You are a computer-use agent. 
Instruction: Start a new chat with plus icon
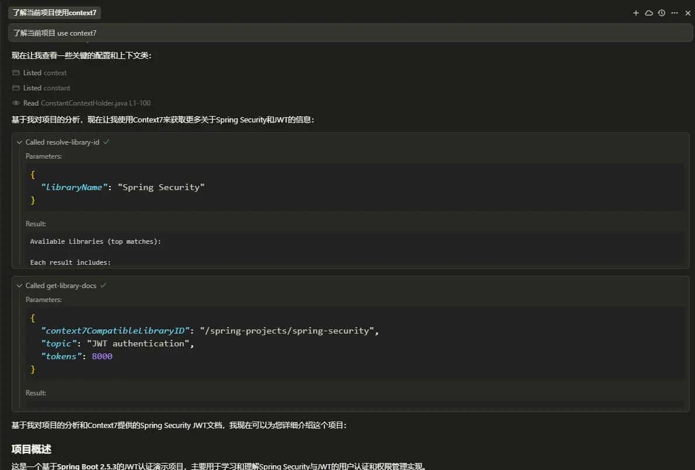[635, 13]
